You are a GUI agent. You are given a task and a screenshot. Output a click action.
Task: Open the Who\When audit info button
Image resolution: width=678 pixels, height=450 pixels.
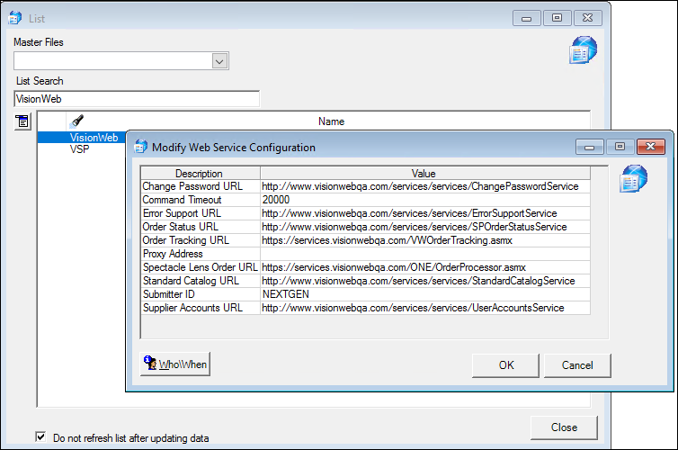(x=175, y=364)
